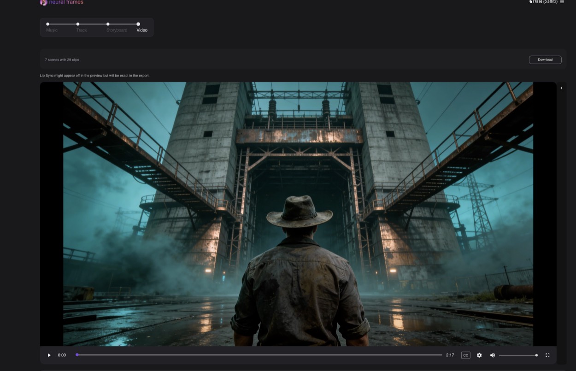Screen dimensions: 576x371
Task: Click the progress dot above Music
Action: click(x=48, y=24)
